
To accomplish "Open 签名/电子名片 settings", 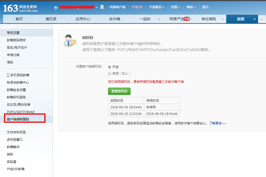I will (x=17, y=48).
